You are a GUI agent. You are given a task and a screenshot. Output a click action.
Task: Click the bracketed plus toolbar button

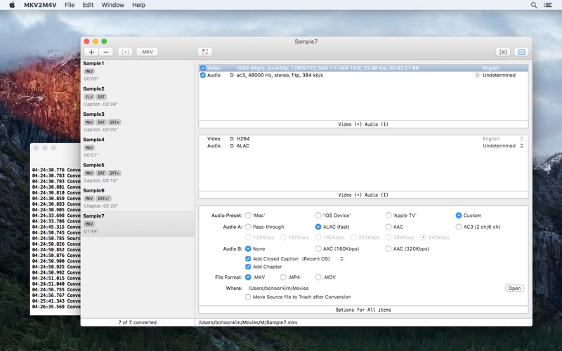pos(125,52)
